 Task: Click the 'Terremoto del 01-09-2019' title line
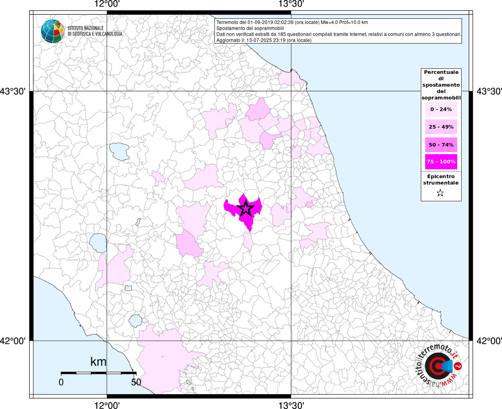pyautogui.click(x=292, y=22)
